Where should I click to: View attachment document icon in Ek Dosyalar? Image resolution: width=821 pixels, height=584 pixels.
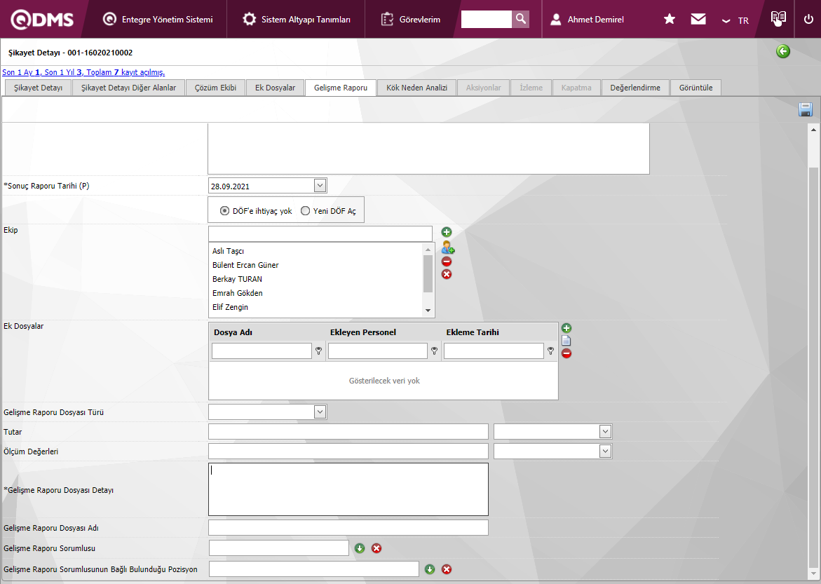click(x=566, y=341)
